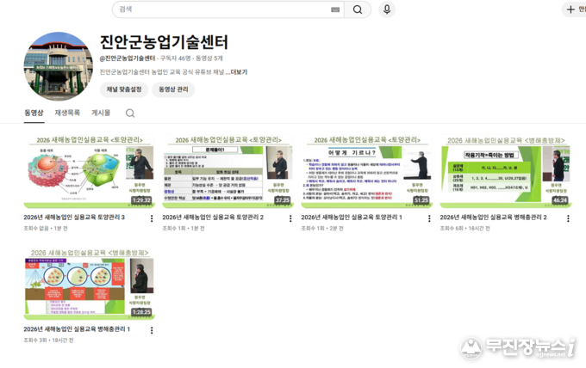This screenshot has width=586, height=368.
Task: Open options menu for 토양관리 2 video
Action: coord(290,218)
